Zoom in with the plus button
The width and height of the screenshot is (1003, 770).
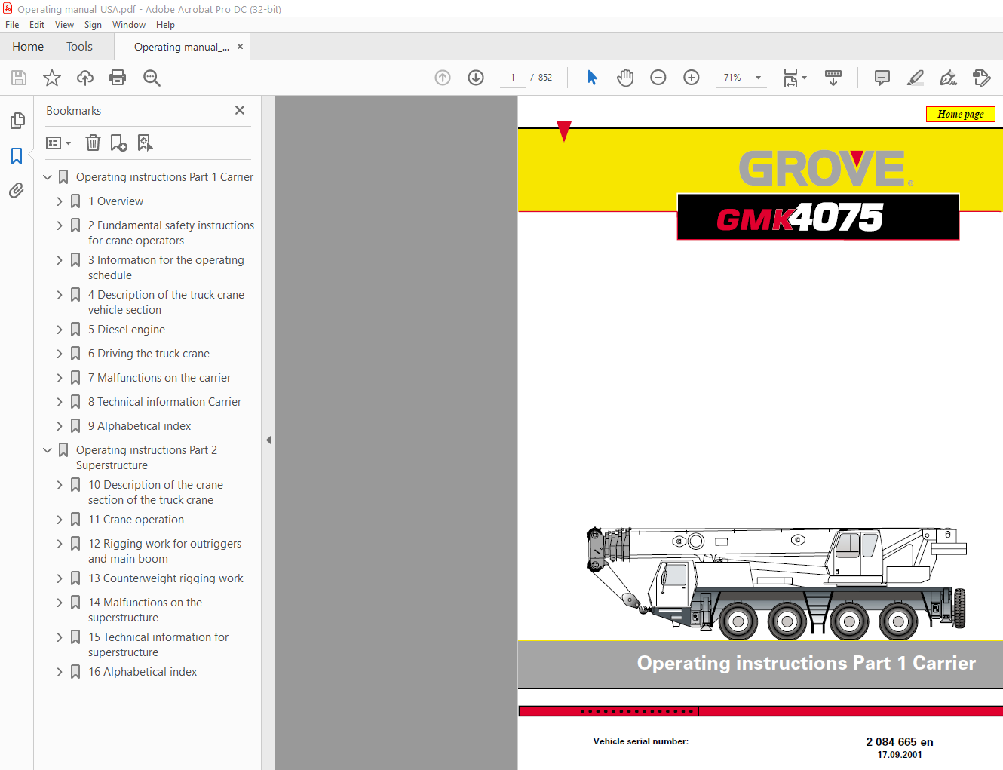[692, 78]
